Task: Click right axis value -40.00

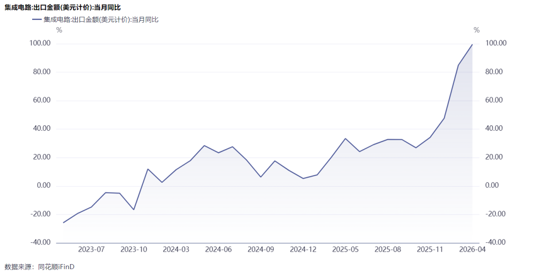Action: (x=495, y=242)
